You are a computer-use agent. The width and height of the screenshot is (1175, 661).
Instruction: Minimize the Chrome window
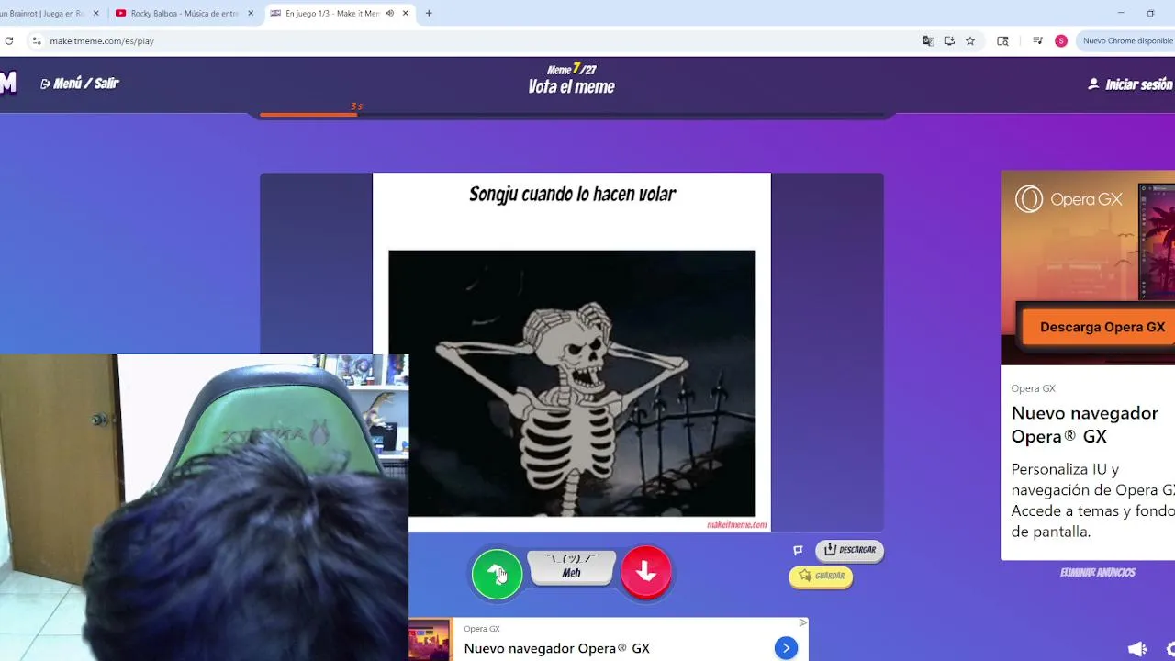1121,13
